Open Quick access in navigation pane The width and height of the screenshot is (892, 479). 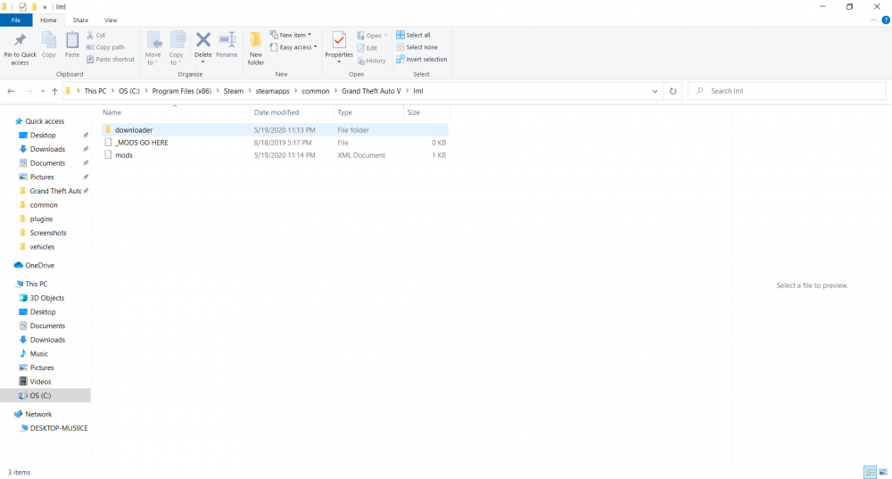(x=45, y=121)
